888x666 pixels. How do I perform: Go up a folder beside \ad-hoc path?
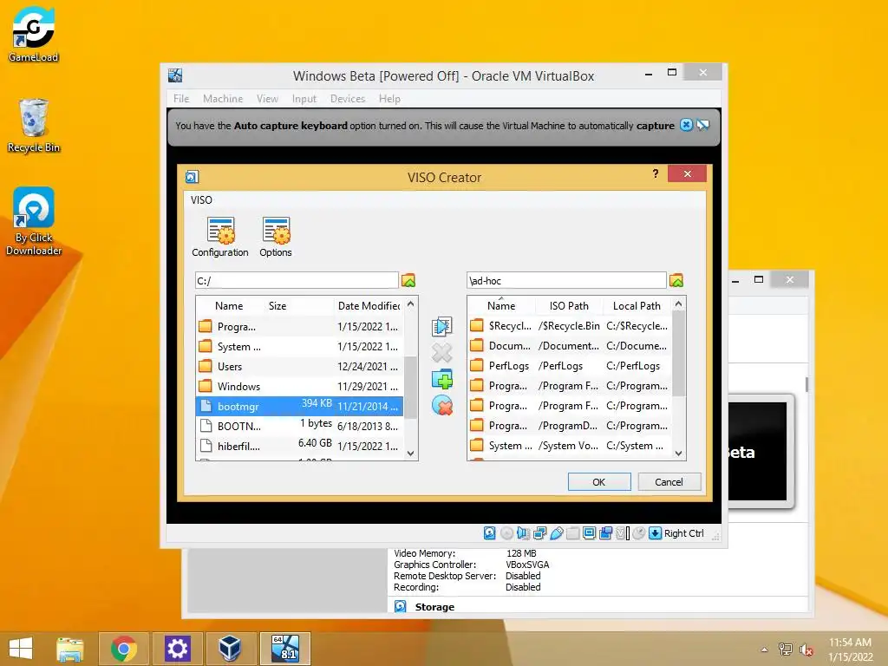(x=676, y=280)
